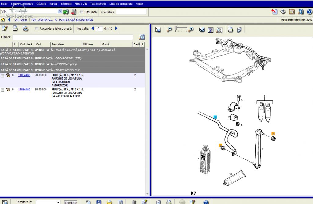Check the box for the LA LONJERON AMORTIZOR row

[x=2, y=76]
